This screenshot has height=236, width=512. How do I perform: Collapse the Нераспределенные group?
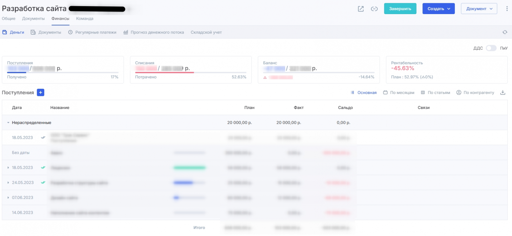pyautogui.click(x=8, y=123)
